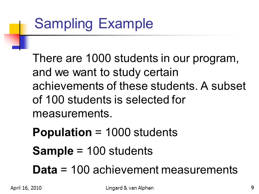Image resolution: width=259 pixels, height=194 pixels.
Task: Click '100 achievement measurements' text
Action: 154,169
